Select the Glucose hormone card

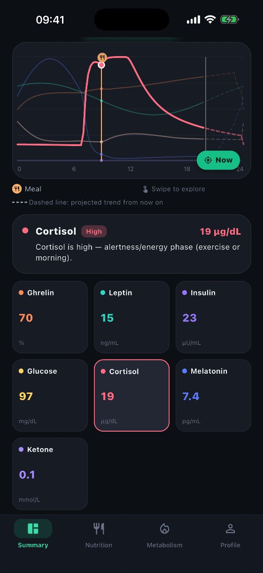coord(50,395)
